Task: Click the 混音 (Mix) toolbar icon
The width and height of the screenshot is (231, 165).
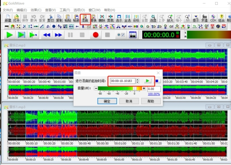Action: point(85,18)
